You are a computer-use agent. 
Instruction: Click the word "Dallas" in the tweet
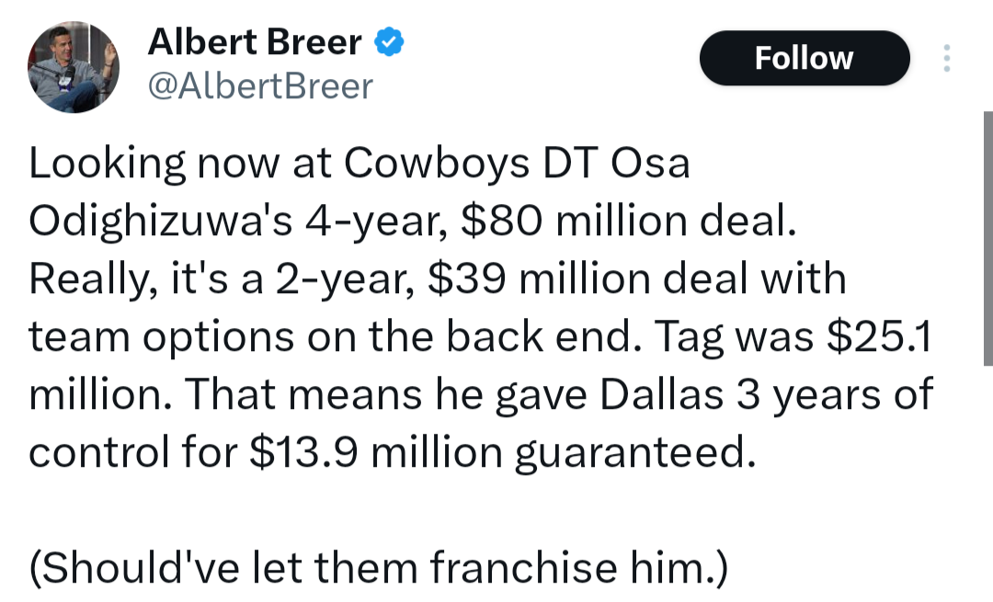tap(661, 394)
